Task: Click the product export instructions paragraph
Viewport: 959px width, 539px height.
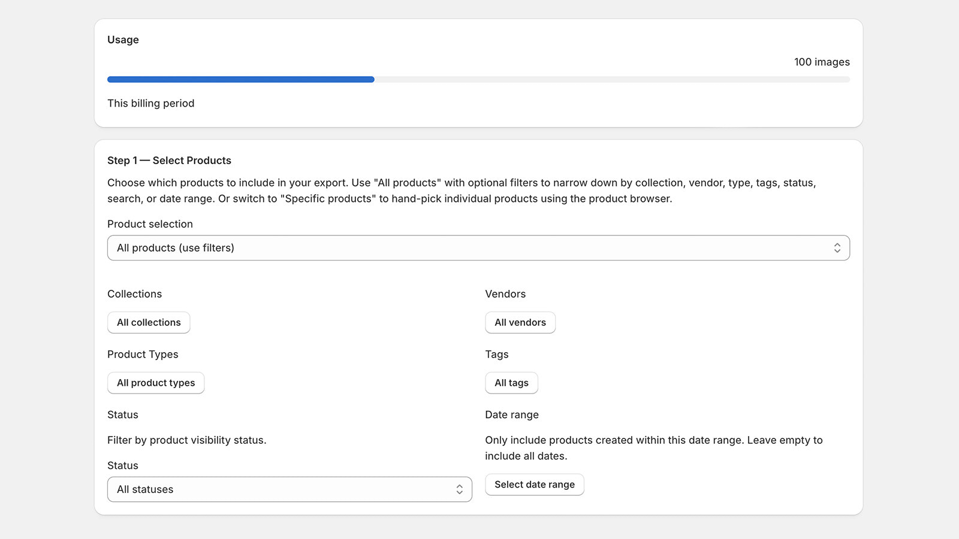Action: 462,190
